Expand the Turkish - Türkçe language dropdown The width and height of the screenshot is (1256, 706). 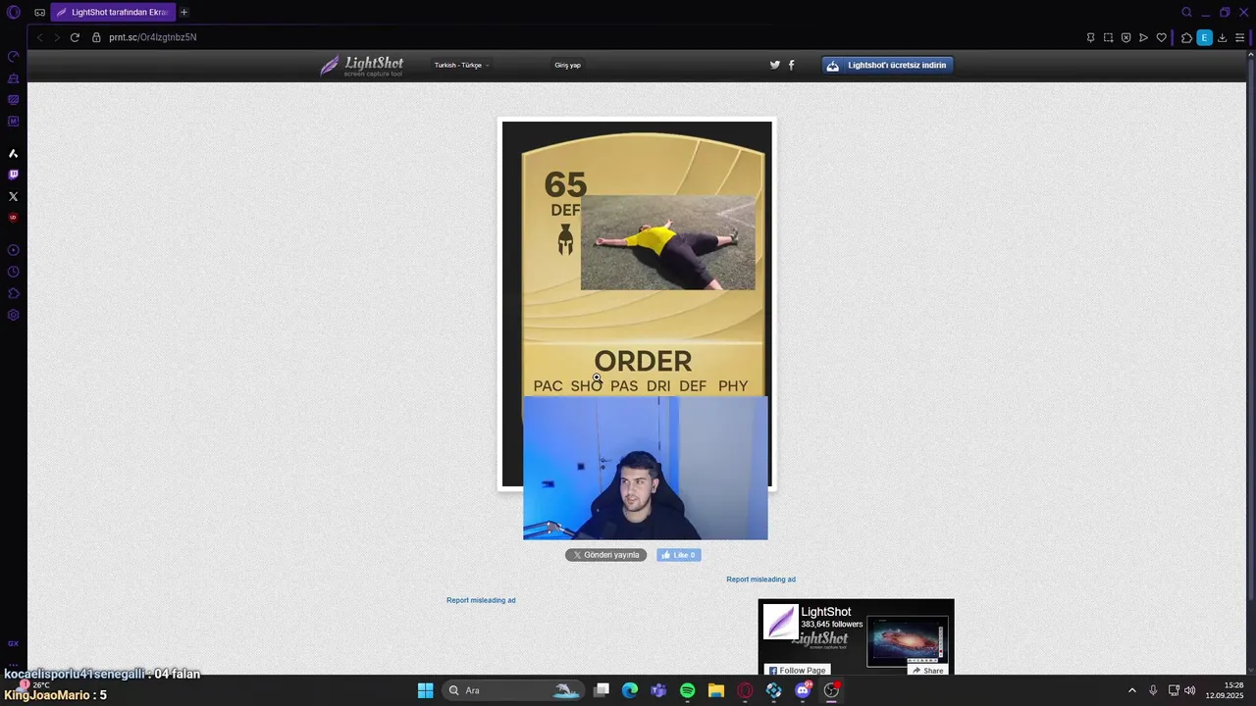click(461, 65)
